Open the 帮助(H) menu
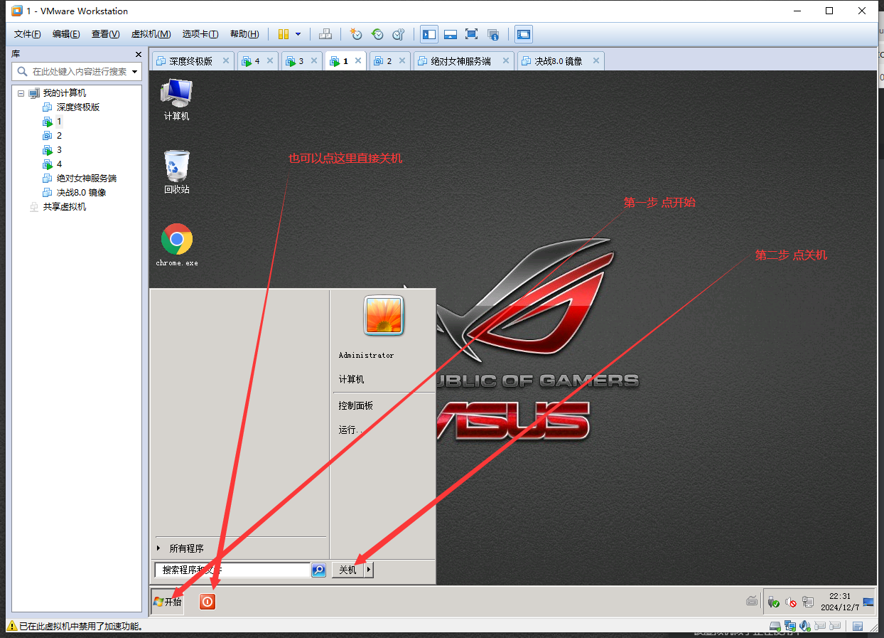The height and width of the screenshot is (638, 884). [244, 34]
